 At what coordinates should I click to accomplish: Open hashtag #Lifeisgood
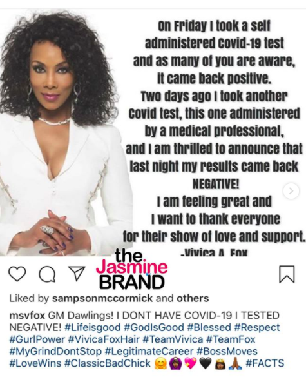(93, 327)
